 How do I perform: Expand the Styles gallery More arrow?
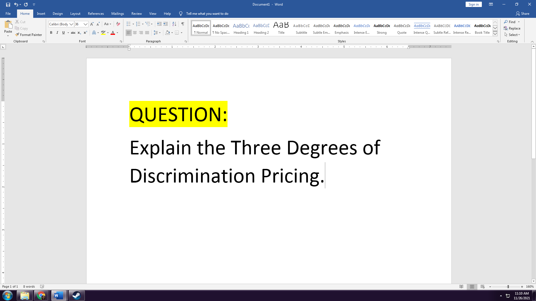pyautogui.click(x=495, y=34)
